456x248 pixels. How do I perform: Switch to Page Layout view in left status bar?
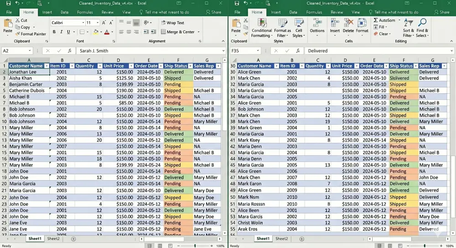click(160, 246)
